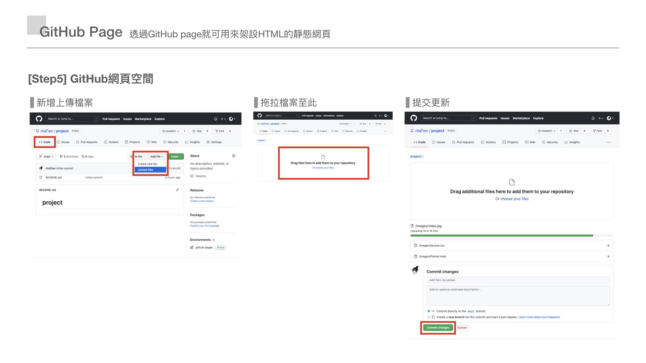Screen dimensions: 646x363
Task: Click the Create a new release link
Action: click(x=202, y=201)
